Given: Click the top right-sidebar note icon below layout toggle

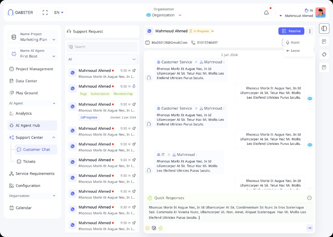Looking at the screenshot, I should (324, 42).
